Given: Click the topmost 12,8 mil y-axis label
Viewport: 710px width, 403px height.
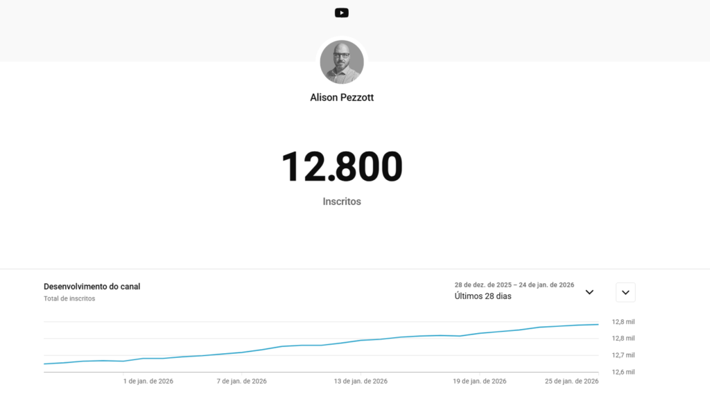Looking at the screenshot, I should tap(623, 322).
